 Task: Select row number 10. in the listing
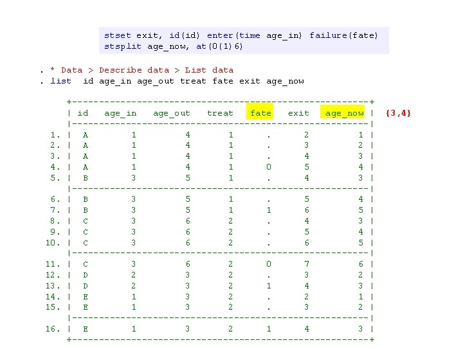(53, 243)
